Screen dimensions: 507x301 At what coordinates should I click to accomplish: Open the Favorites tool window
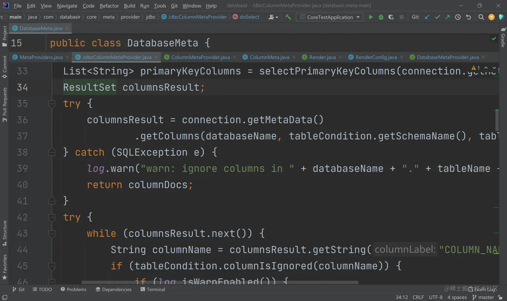click(4, 267)
